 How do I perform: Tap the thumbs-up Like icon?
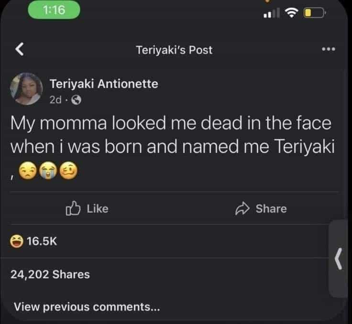point(72,208)
